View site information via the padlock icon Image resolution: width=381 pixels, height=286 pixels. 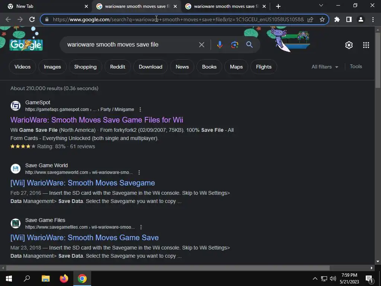point(47,19)
